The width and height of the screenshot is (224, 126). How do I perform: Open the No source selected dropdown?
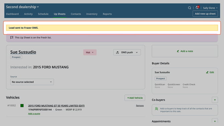coord(32,82)
